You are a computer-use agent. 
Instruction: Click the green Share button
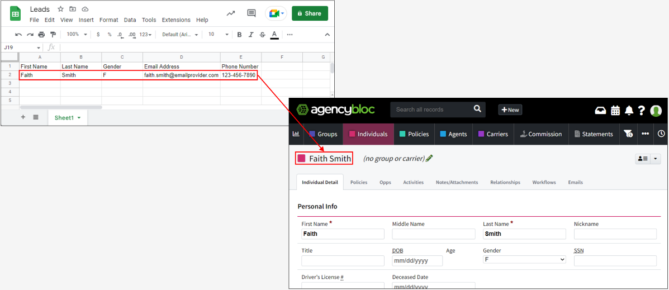tap(310, 13)
